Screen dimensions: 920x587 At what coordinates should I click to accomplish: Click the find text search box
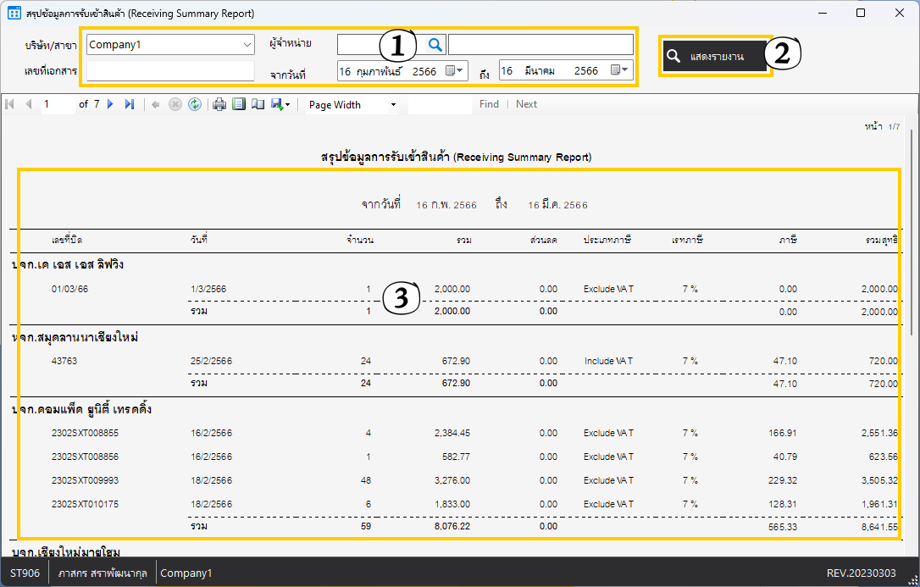point(439,104)
